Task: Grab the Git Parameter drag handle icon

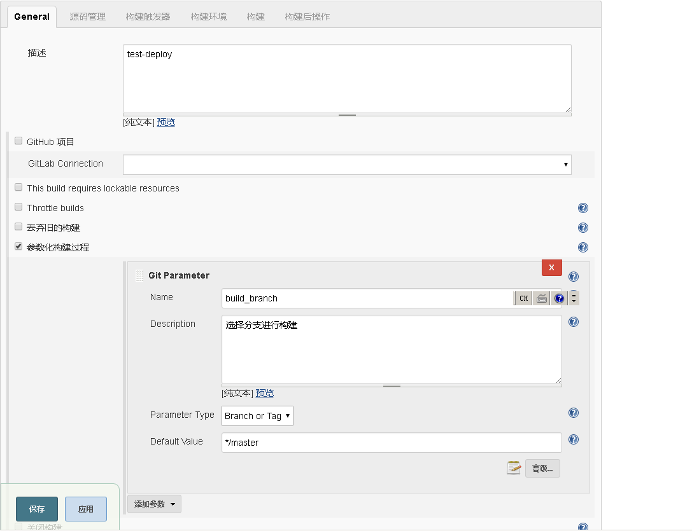Action: tap(139, 275)
